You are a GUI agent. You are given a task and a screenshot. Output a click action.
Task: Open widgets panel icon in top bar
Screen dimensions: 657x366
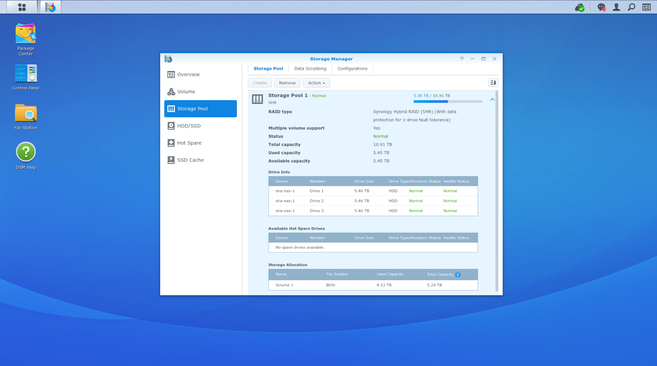coord(647,7)
